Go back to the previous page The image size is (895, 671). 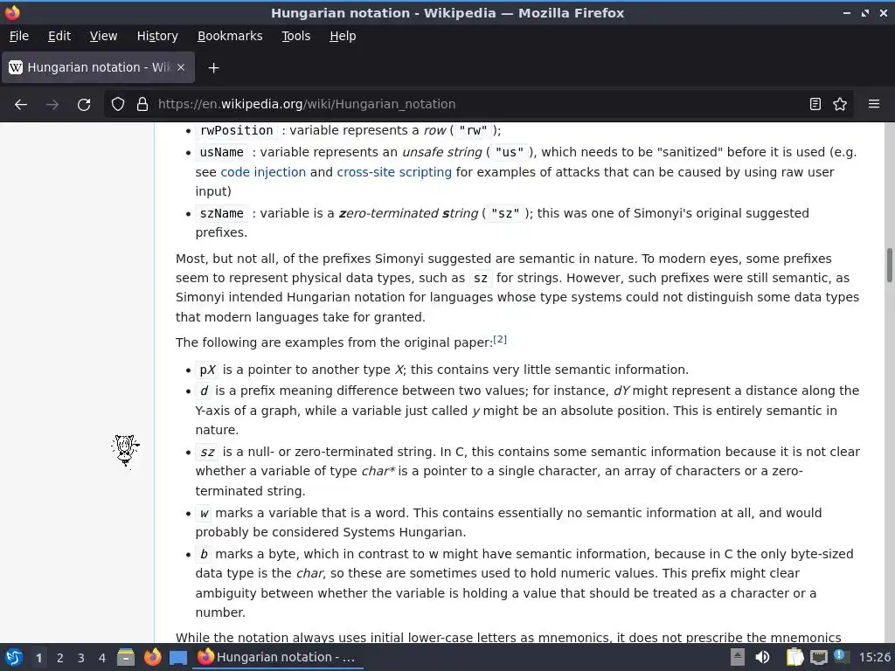pyautogui.click(x=21, y=105)
